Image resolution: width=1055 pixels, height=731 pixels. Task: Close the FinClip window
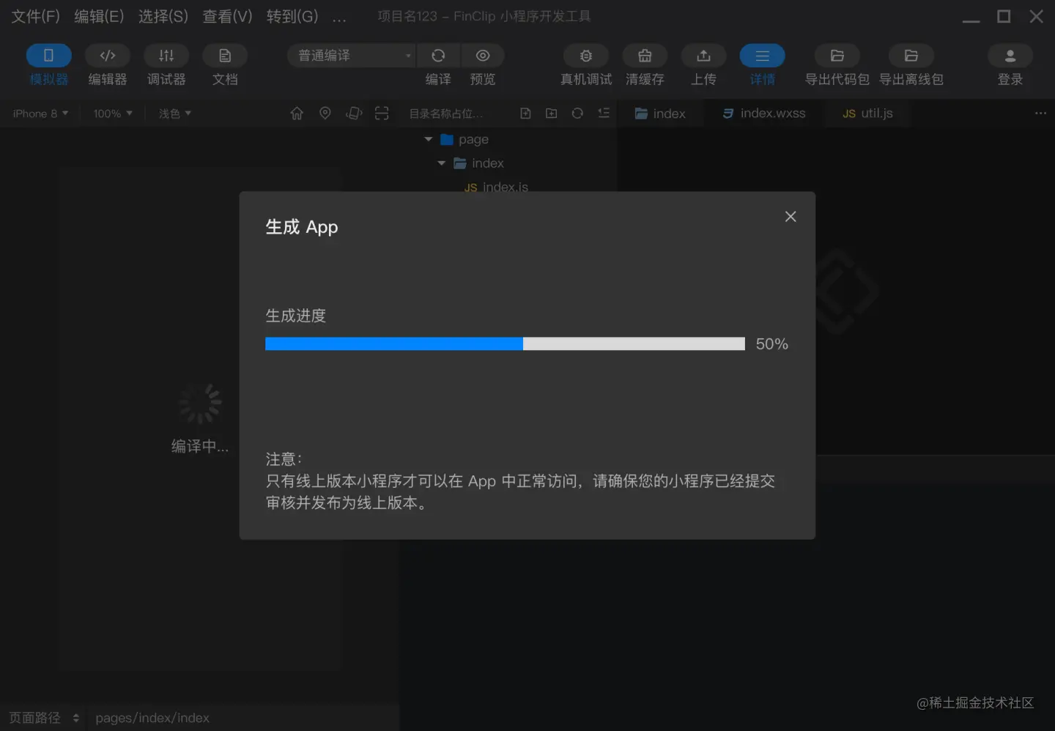coord(1037,16)
